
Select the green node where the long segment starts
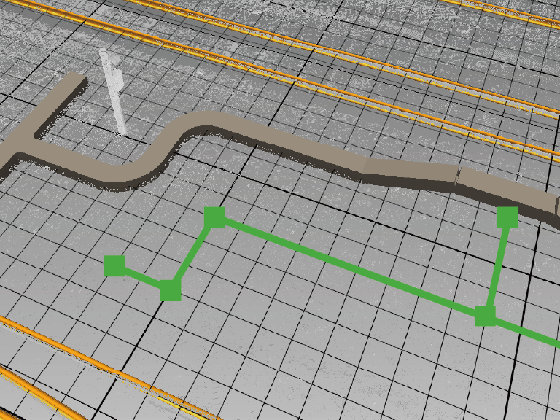[x=214, y=217]
